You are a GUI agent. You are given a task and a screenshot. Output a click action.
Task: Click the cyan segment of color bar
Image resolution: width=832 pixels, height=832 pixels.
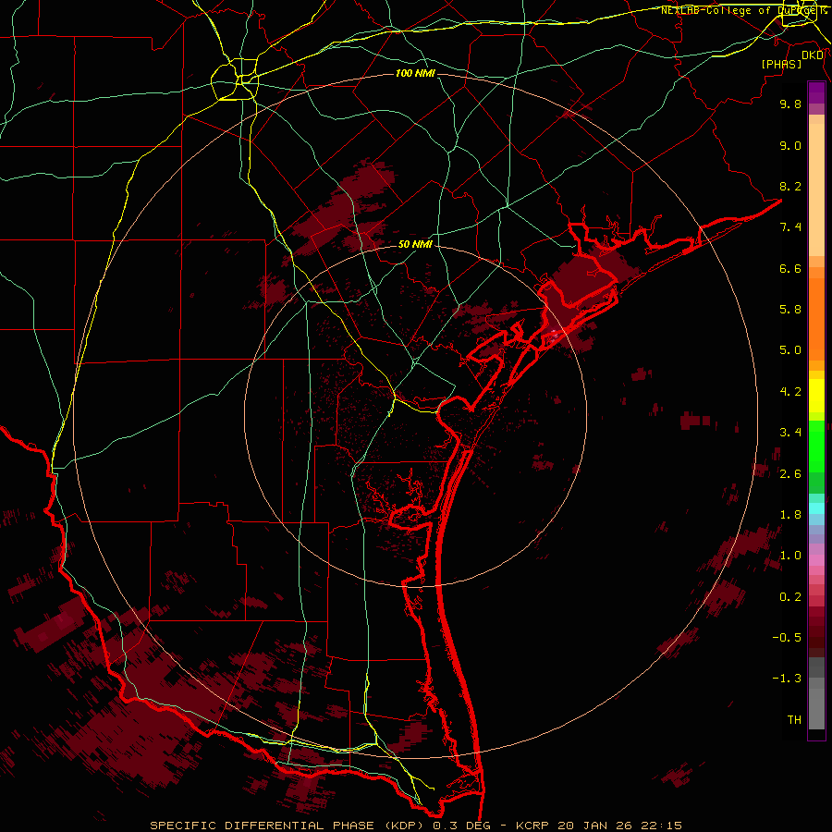816,508
